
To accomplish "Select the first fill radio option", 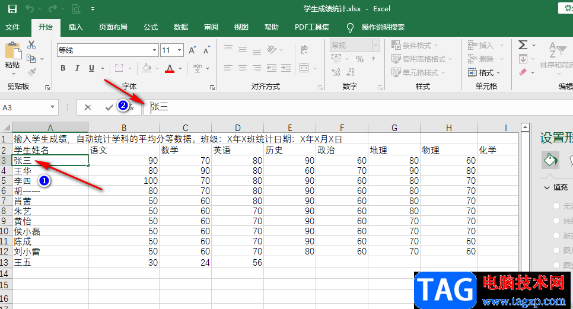I will click(x=556, y=206).
